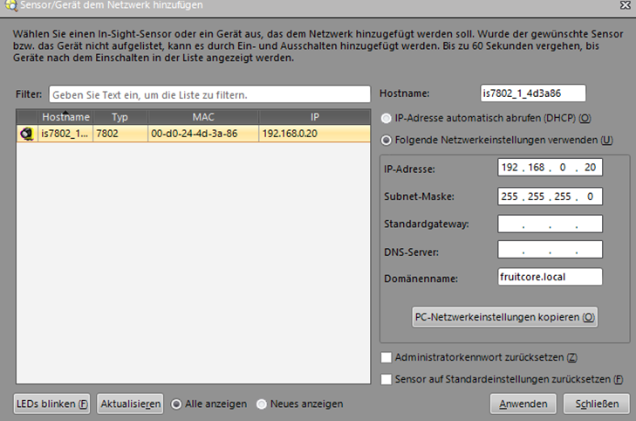Click into the Filter text field
The image size is (636, 421).
(209, 93)
